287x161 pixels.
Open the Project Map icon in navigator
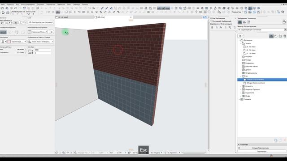coord(271,36)
